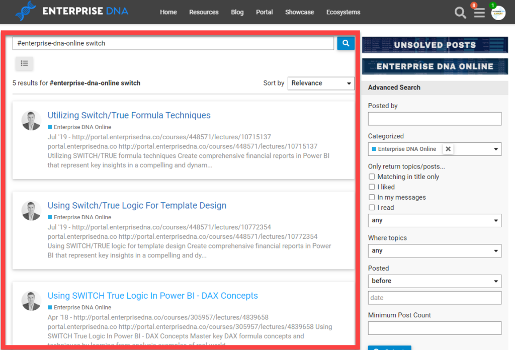Expand the Where topics any dropdown

tap(435, 250)
